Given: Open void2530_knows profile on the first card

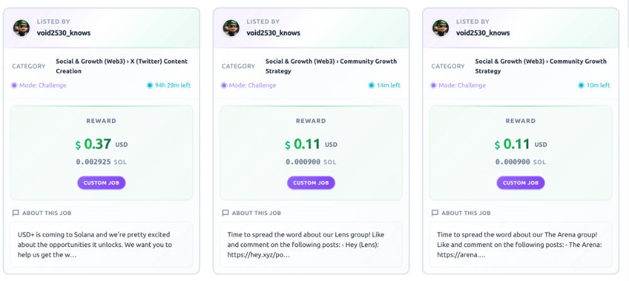Looking at the screenshot, I should 64,33.
